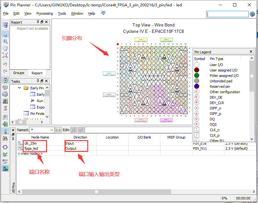Select the arrow selection tool
258x203 pixels.
tap(5, 34)
